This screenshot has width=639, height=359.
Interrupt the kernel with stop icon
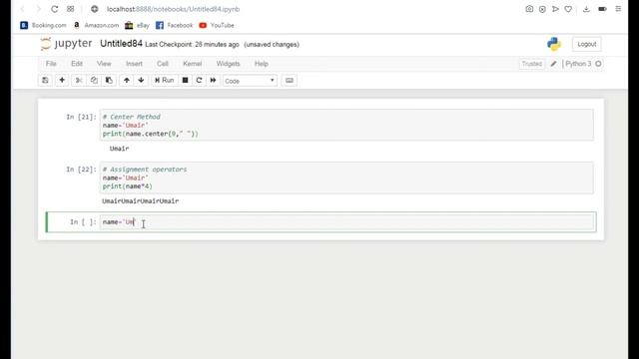point(185,80)
